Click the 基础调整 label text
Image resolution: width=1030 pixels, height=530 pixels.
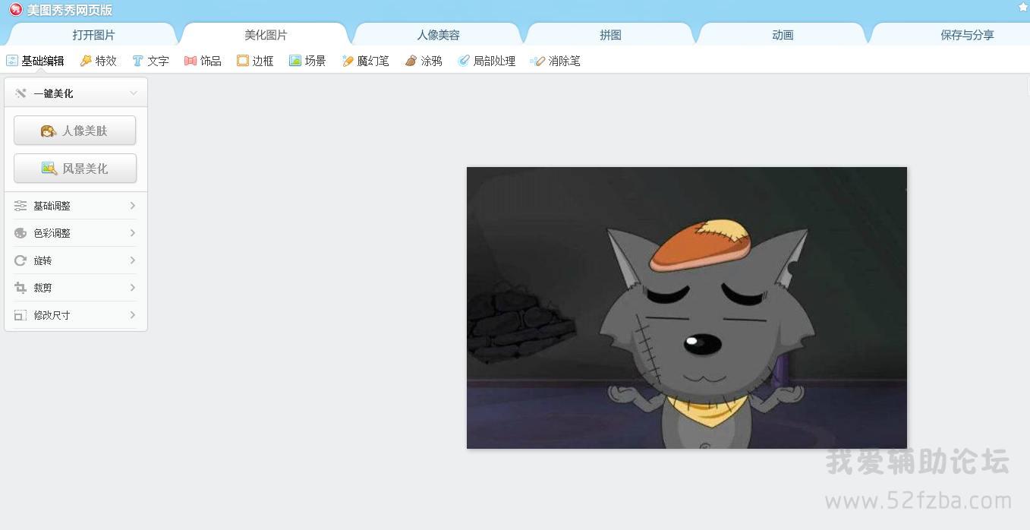point(52,206)
